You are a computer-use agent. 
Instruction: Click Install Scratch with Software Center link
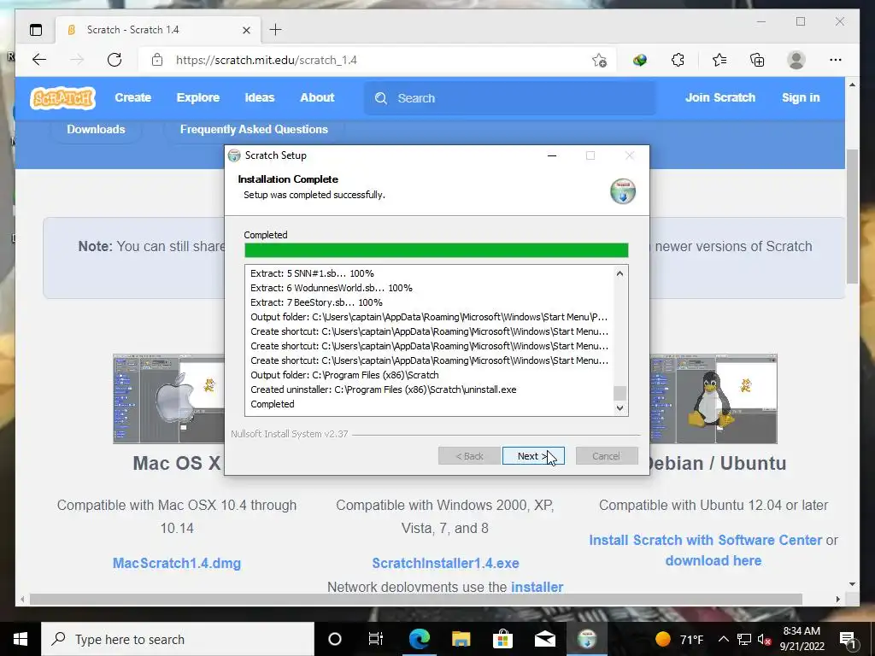pos(705,540)
